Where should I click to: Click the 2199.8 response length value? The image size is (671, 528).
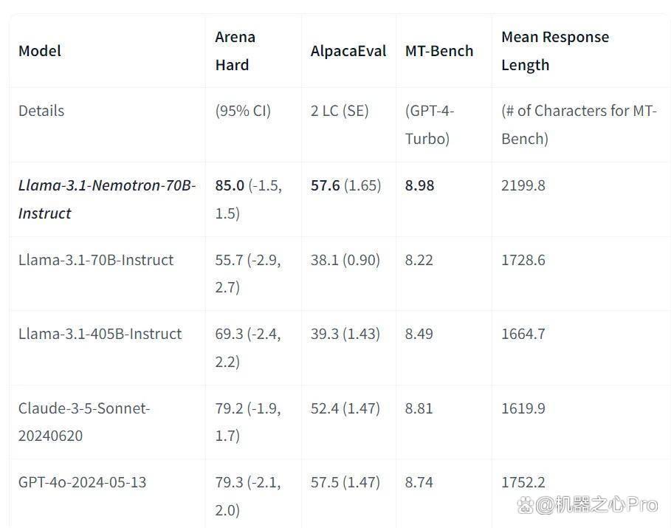(x=523, y=185)
